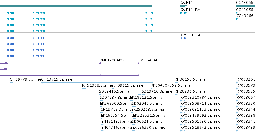Select the GH09779.5prime EST feature

(12, 82)
